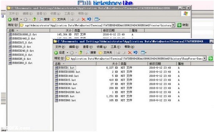The height and width of the screenshot is (132, 214).
Task: Click Go (转到) button in rear window
Action: [183, 25]
